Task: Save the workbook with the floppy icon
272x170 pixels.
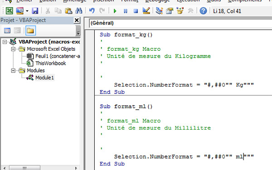Action: [x=35, y=11]
